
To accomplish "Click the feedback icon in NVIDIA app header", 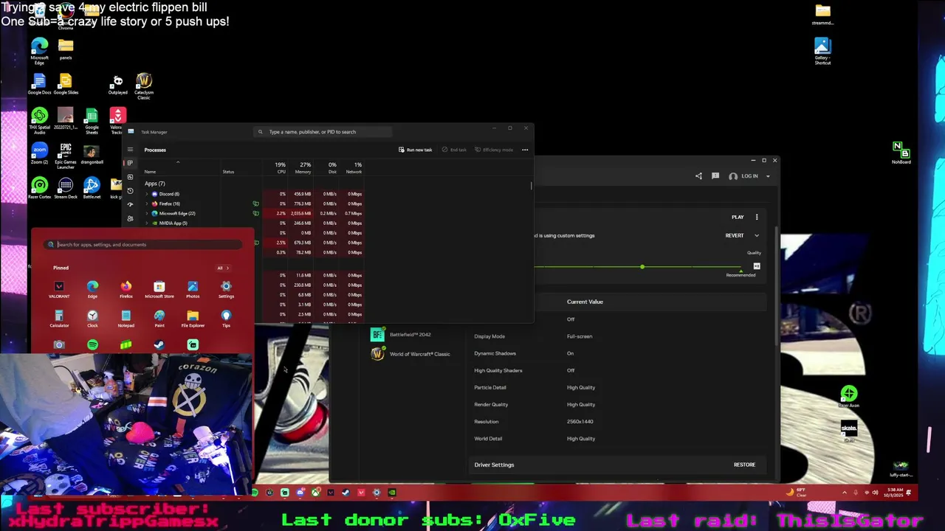I will click(715, 176).
